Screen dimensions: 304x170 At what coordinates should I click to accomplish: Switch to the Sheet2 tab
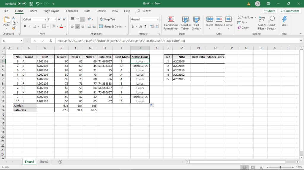pyautogui.click(x=44, y=162)
